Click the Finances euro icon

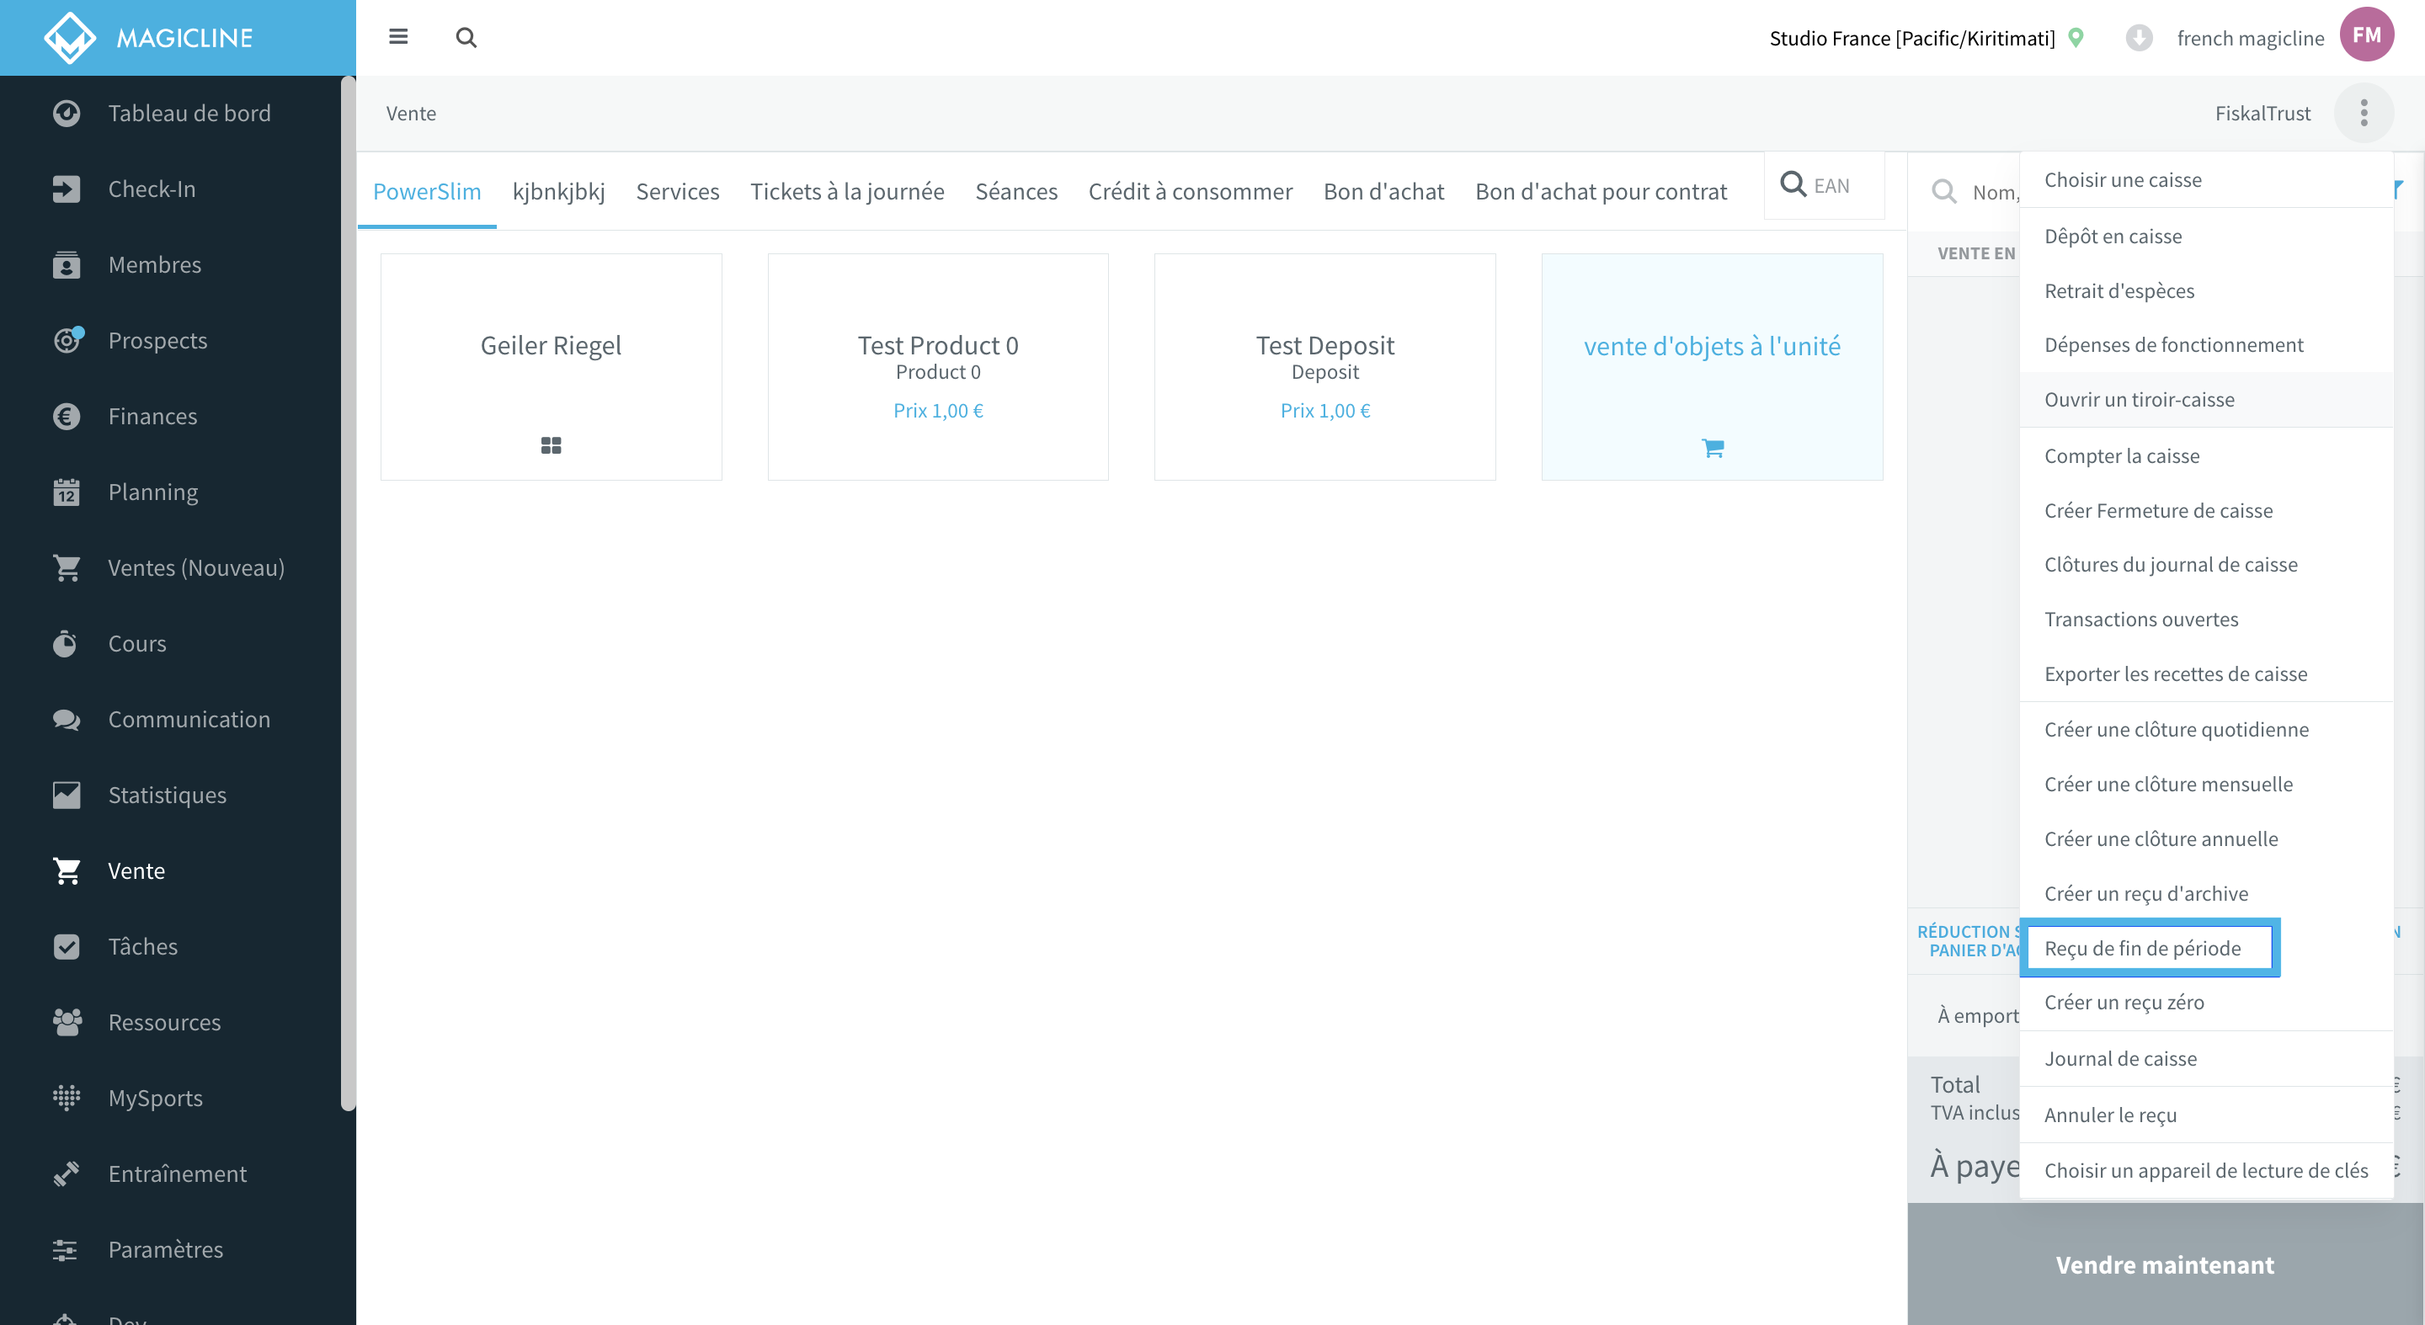(x=66, y=416)
